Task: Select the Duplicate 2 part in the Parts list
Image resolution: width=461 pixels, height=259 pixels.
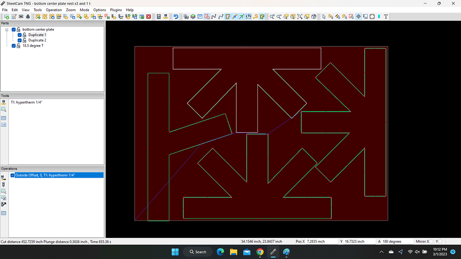Action: pyautogui.click(x=37, y=40)
